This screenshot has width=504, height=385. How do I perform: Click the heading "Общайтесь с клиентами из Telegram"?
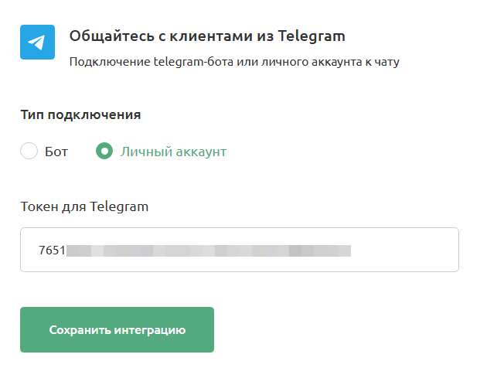(206, 36)
